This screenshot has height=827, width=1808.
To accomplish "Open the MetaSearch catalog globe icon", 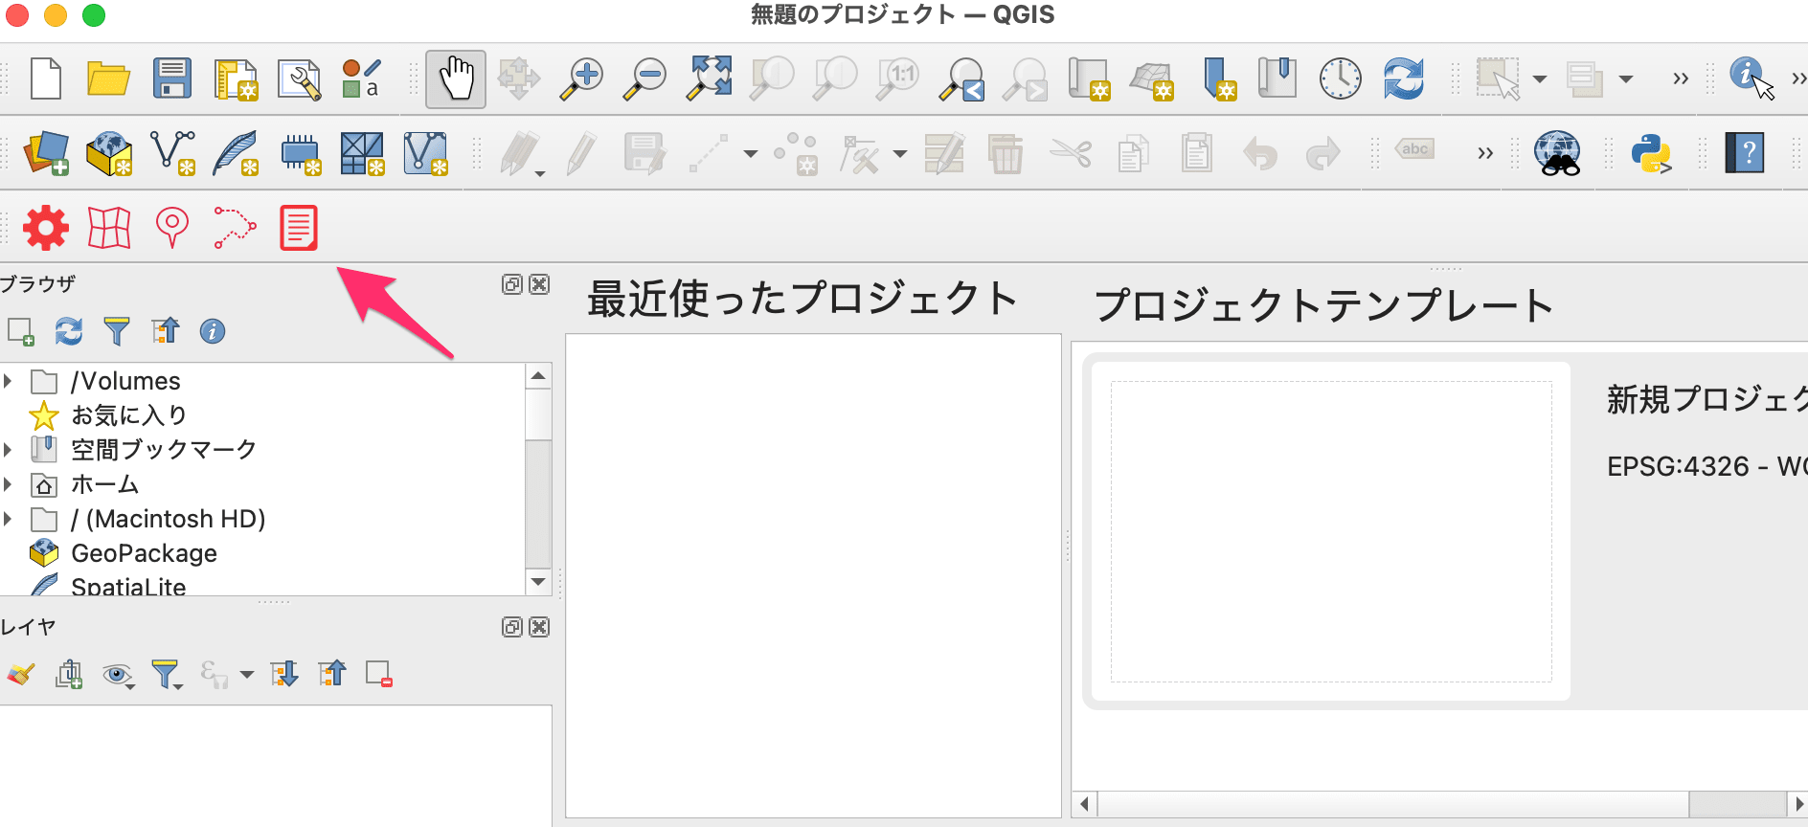I will point(1558,153).
